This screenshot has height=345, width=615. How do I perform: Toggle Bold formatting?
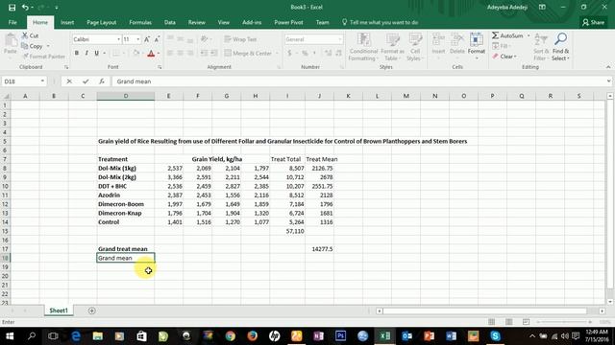77,53
